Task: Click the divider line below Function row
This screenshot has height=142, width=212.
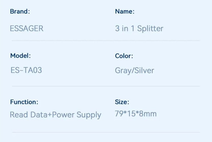Action: click(x=106, y=132)
